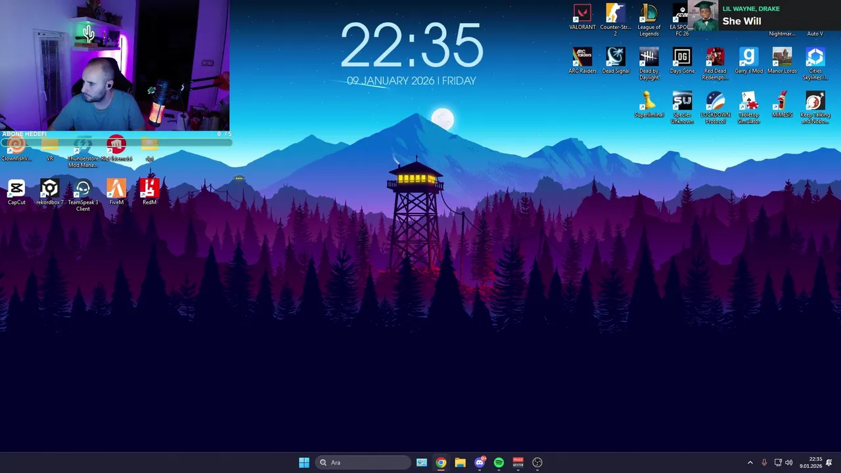Image resolution: width=841 pixels, height=473 pixels.
Task: Open the VALORANT desktop shortcut
Action: (x=582, y=18)
